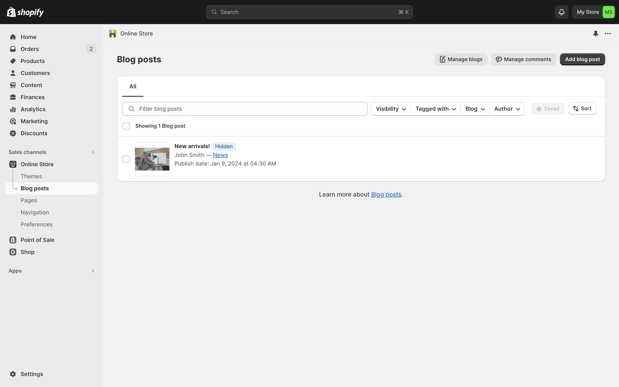This screenshot has width=619, height=387.
Task: Open the Visibility filter dropdown
Action: click(390, 109)
